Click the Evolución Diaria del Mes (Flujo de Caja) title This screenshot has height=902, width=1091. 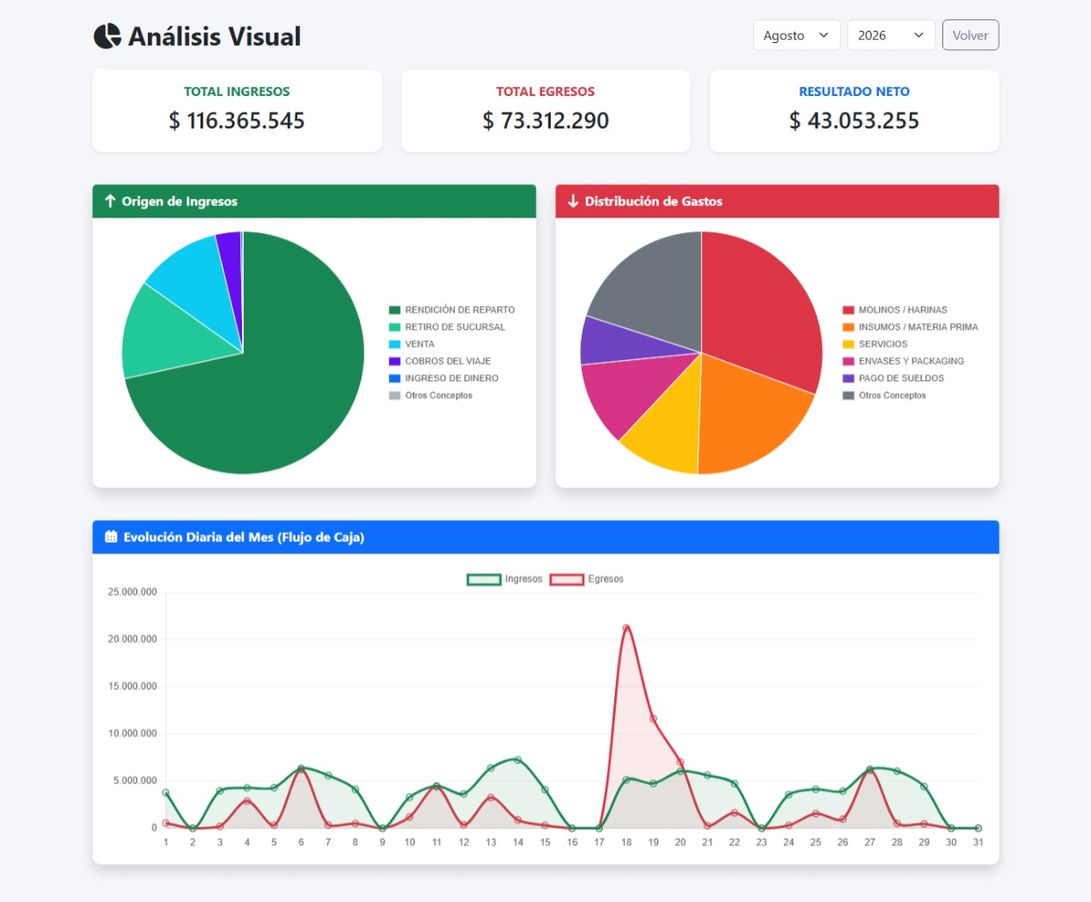tap(244, 537)
